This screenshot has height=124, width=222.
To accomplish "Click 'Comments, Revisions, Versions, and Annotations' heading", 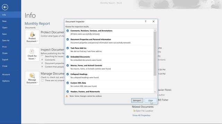I will pos(92,31).
